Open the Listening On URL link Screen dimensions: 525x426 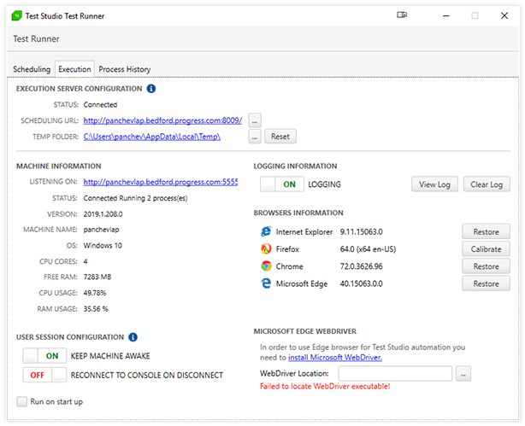161,182
